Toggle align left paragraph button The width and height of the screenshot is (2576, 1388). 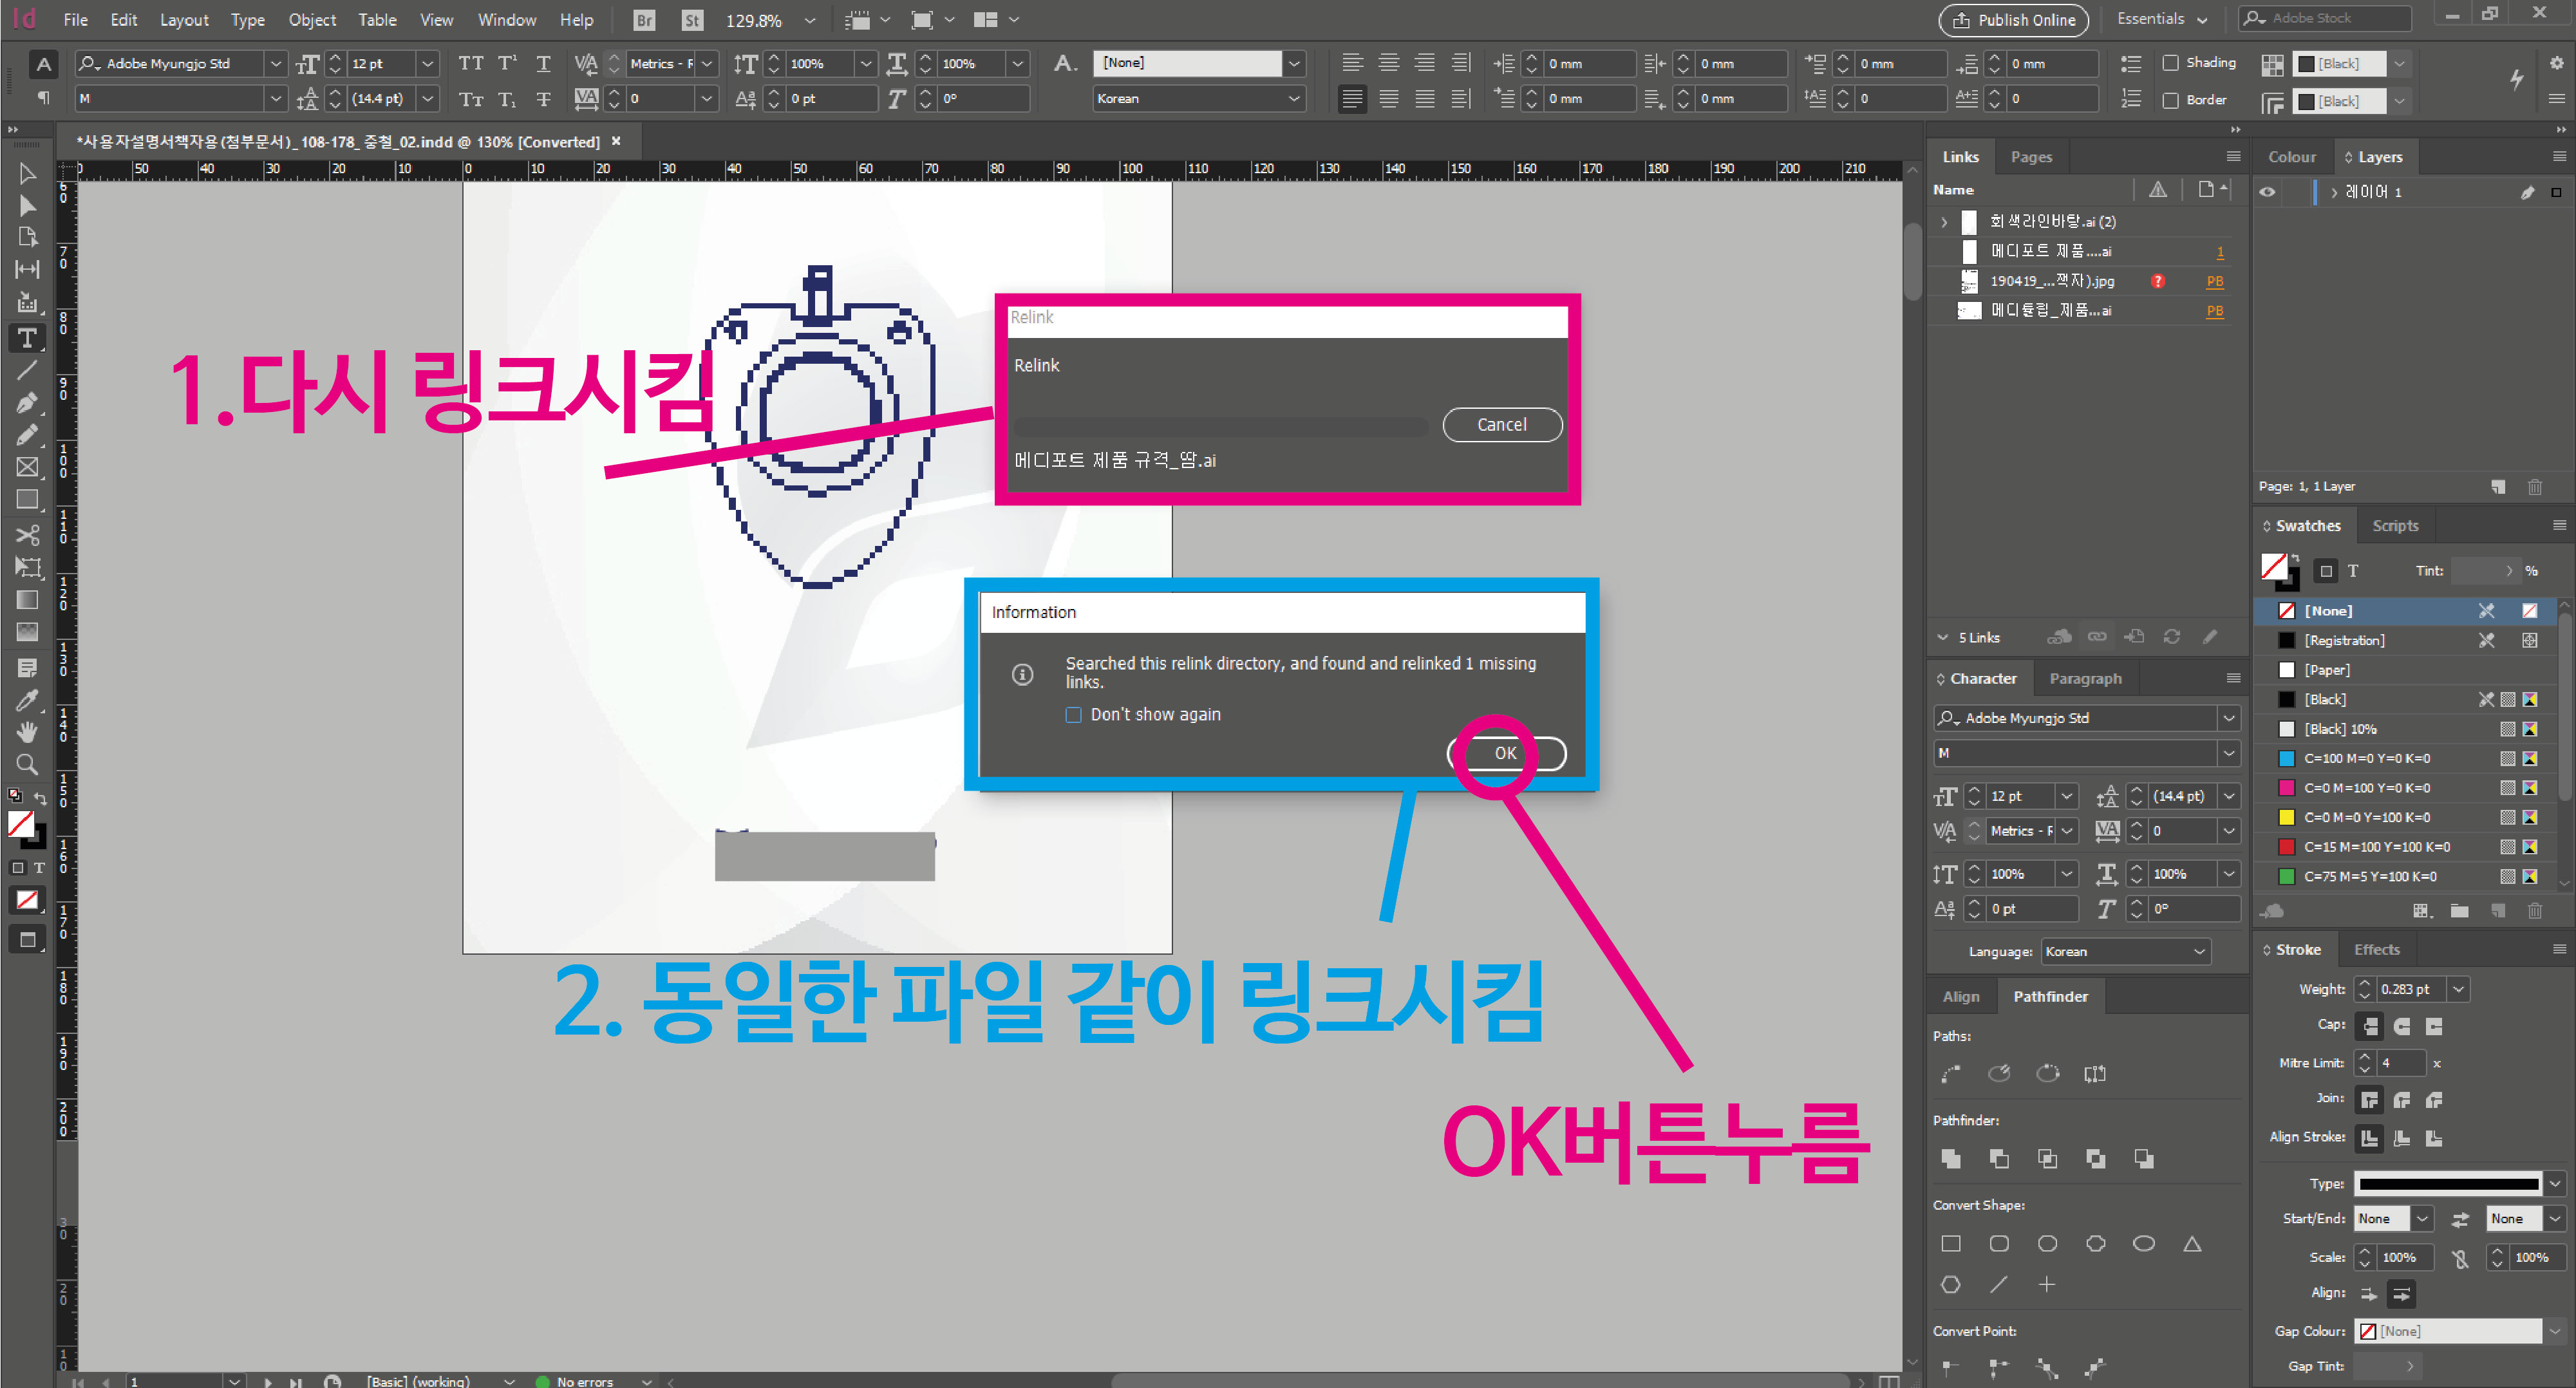point(1352,63)
